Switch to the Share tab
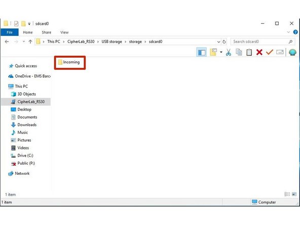The width and height of the screenshot is (300, 225). (47, 32)
